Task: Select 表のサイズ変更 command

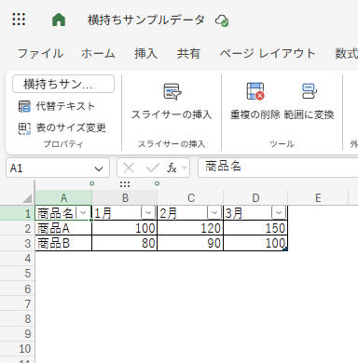Action: pyautogui.click(x=71, y=128)
